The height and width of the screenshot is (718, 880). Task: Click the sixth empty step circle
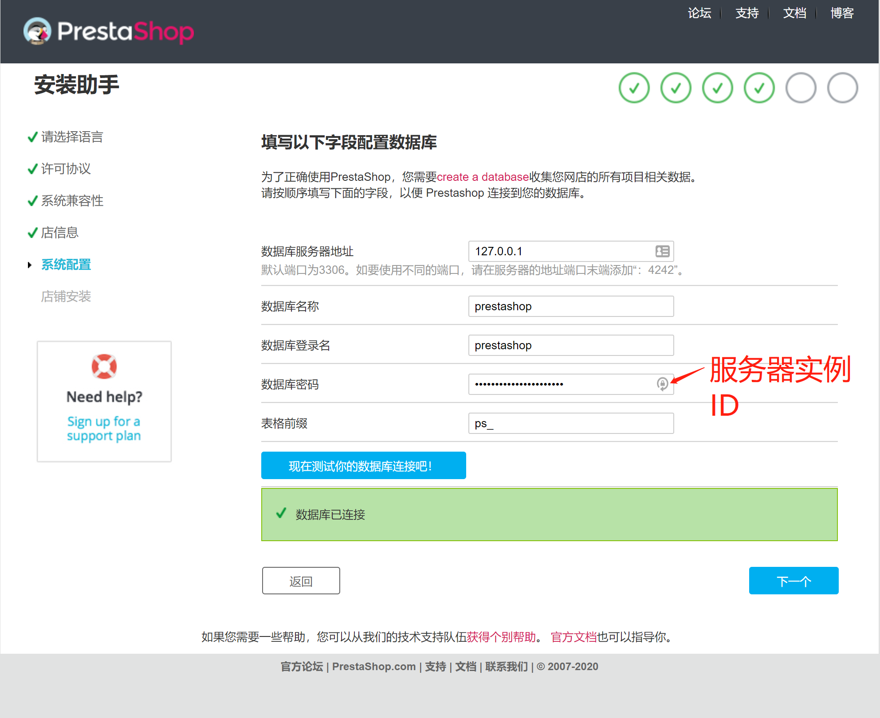pos(843,88)
